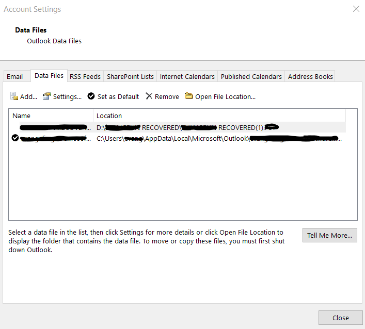This screenshot has width=365, height=329.
Task: Open the Address Books tab
Action: coord(310,76)
